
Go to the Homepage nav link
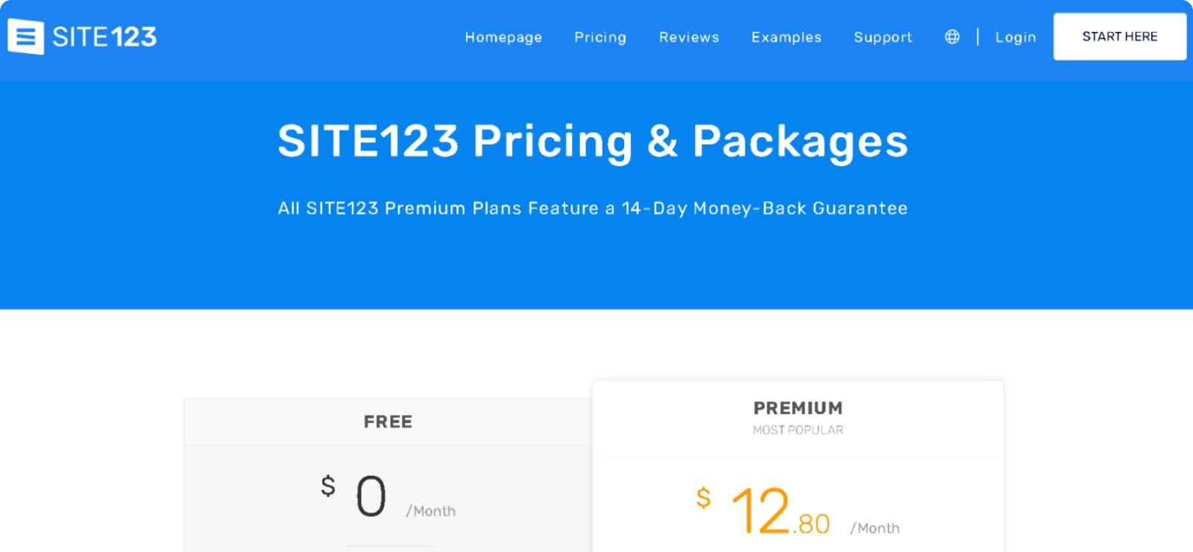pyautogui.click(x=503, y=37)
